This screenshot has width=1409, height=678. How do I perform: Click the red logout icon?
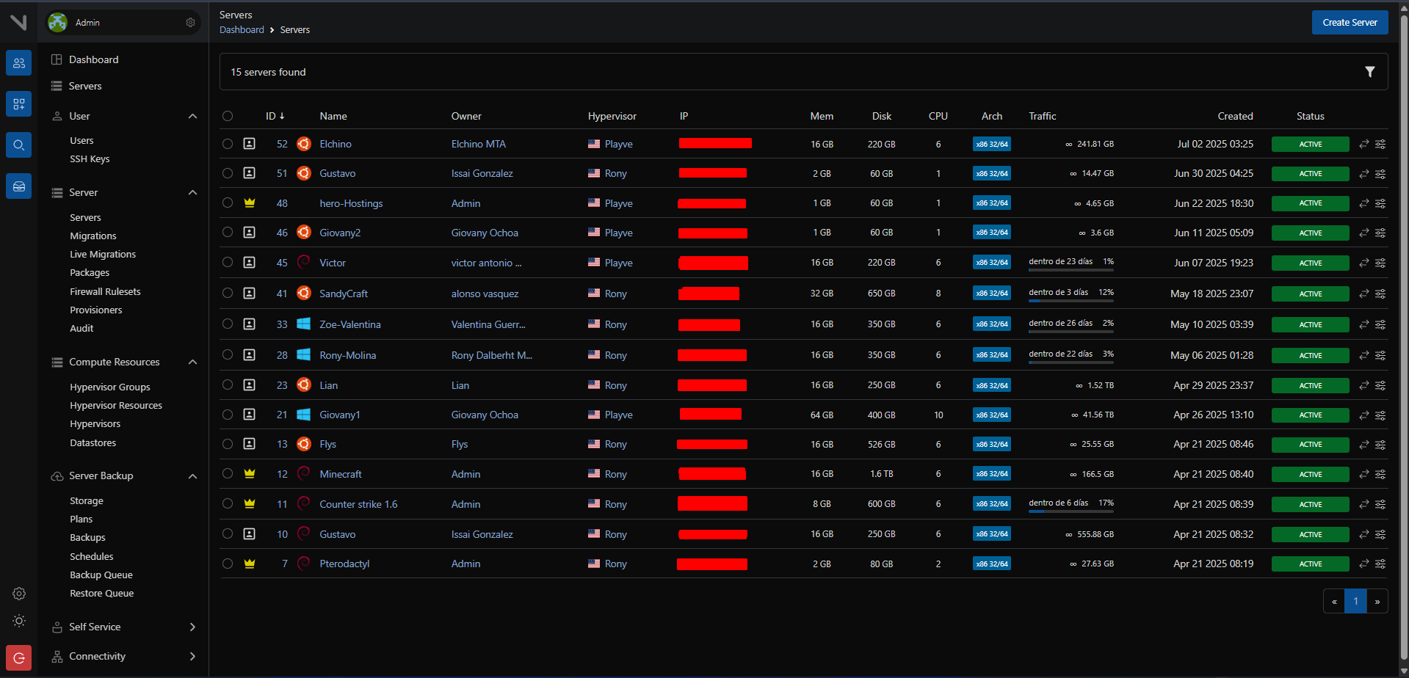(x=19, y=658)
